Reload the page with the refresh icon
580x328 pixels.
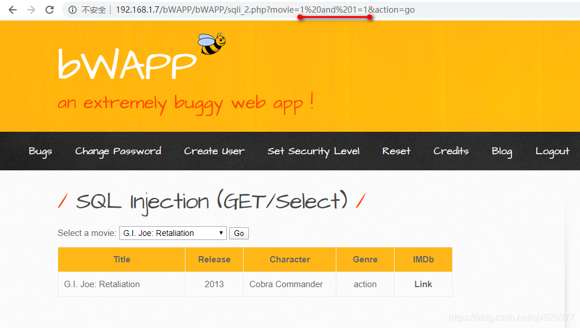pyautogui.click(x=50, y=10)
